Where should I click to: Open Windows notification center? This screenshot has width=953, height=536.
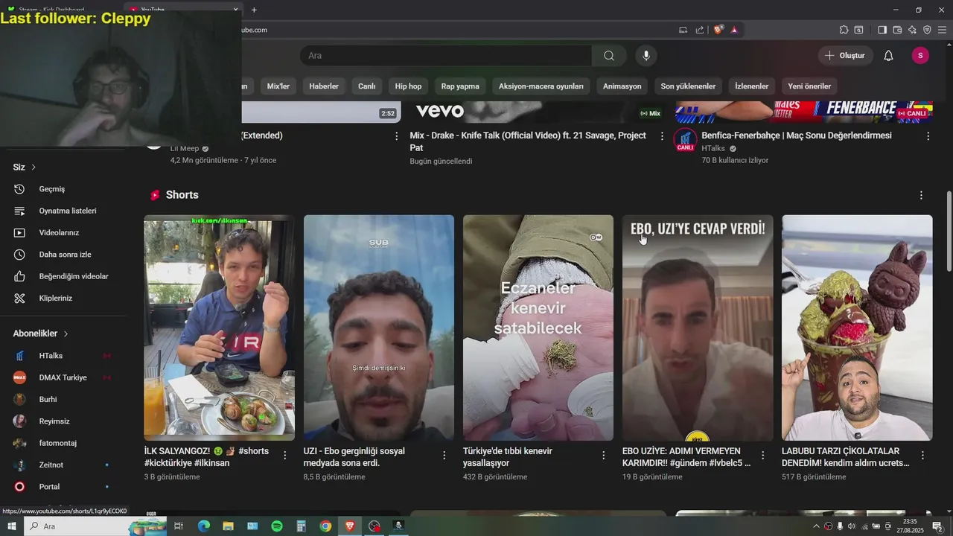(x=937, y=526)
